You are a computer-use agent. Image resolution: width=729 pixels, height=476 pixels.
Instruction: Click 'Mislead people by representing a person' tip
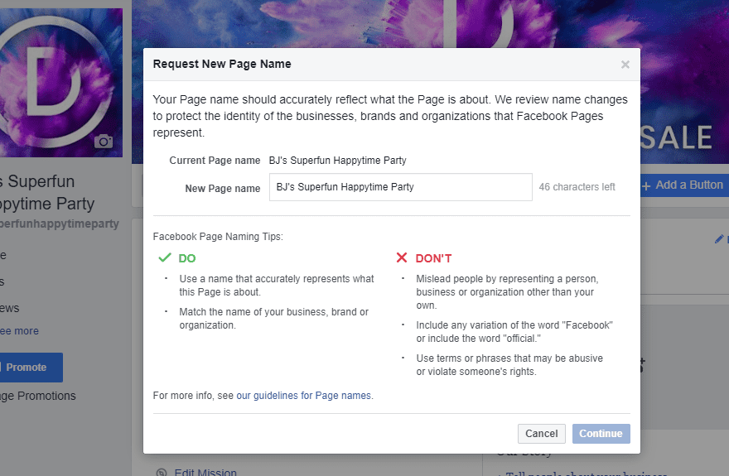(507, 292)
